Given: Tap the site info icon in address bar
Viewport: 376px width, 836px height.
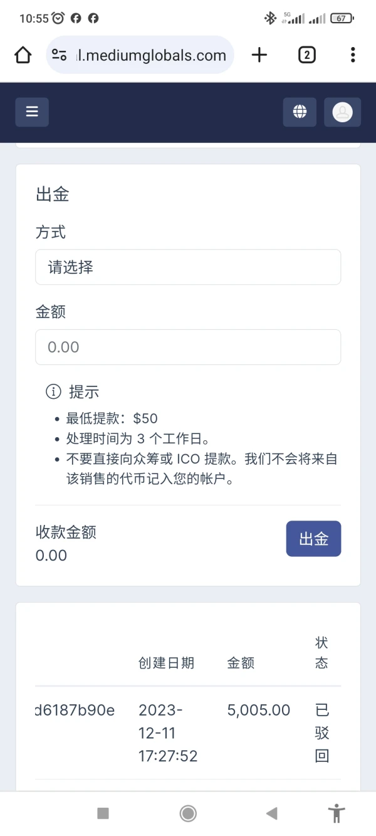Looking at the screenshot, I should pyautogui.click(x=60, y=55).
